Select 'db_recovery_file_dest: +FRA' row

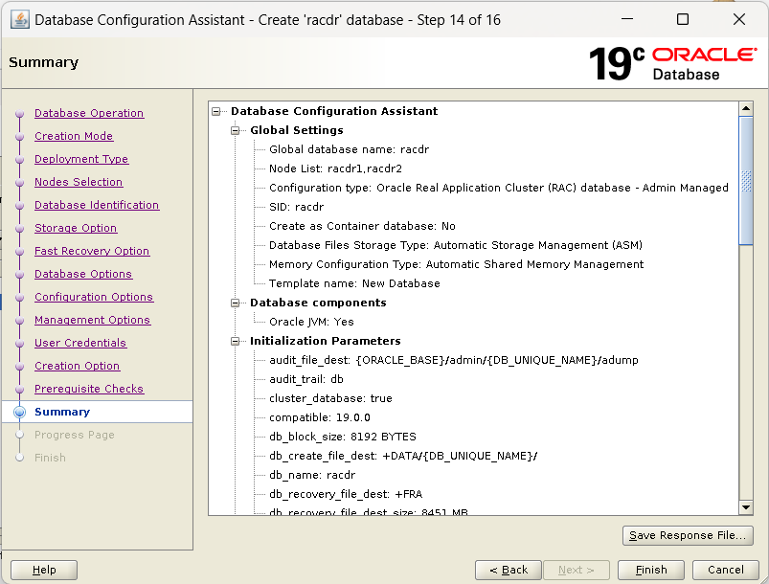coord(346,494)
